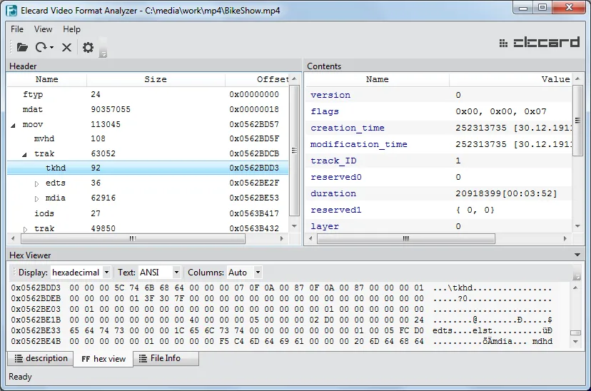This screenshot has width=591, height=391.
Task: Open the Text encoding ANSI dropdown
Action: pos(159,273)
